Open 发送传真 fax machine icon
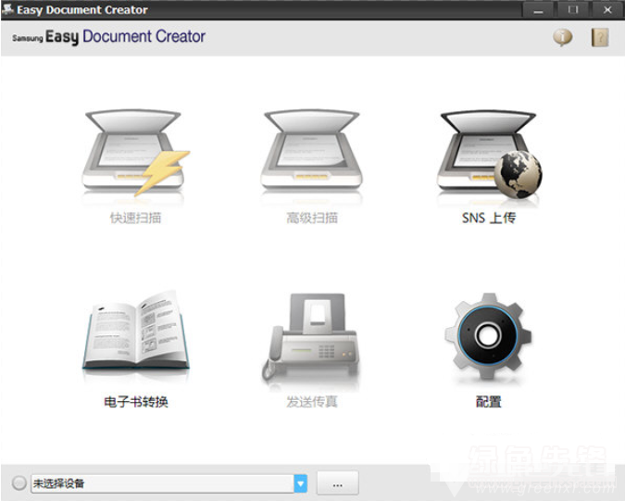 pyautogui.click(x=311, y=336)
